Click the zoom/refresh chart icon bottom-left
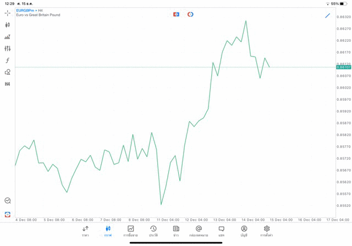Image resolution: width=352 pixels, height=246 pixels. (x=8, y=201)
